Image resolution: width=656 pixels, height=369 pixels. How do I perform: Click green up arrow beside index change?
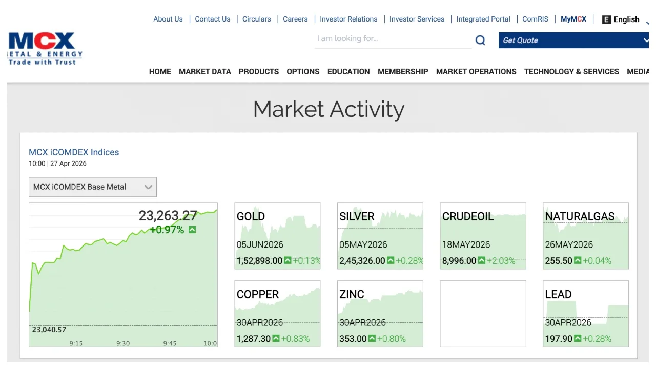(x=192, y=230)
